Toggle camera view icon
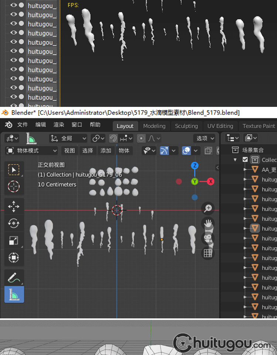Viewport: 277px width, 355px height. point(208,239)
